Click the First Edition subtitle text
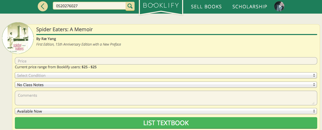The height and width of the screenshot is (130, 322). click(x=78, y=44)
